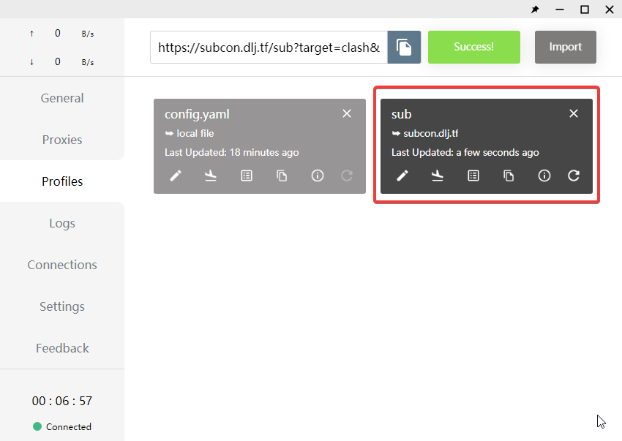Delete the config.yaml profile with its X
This screenshot has height=441, width=622.
[347, 113]
